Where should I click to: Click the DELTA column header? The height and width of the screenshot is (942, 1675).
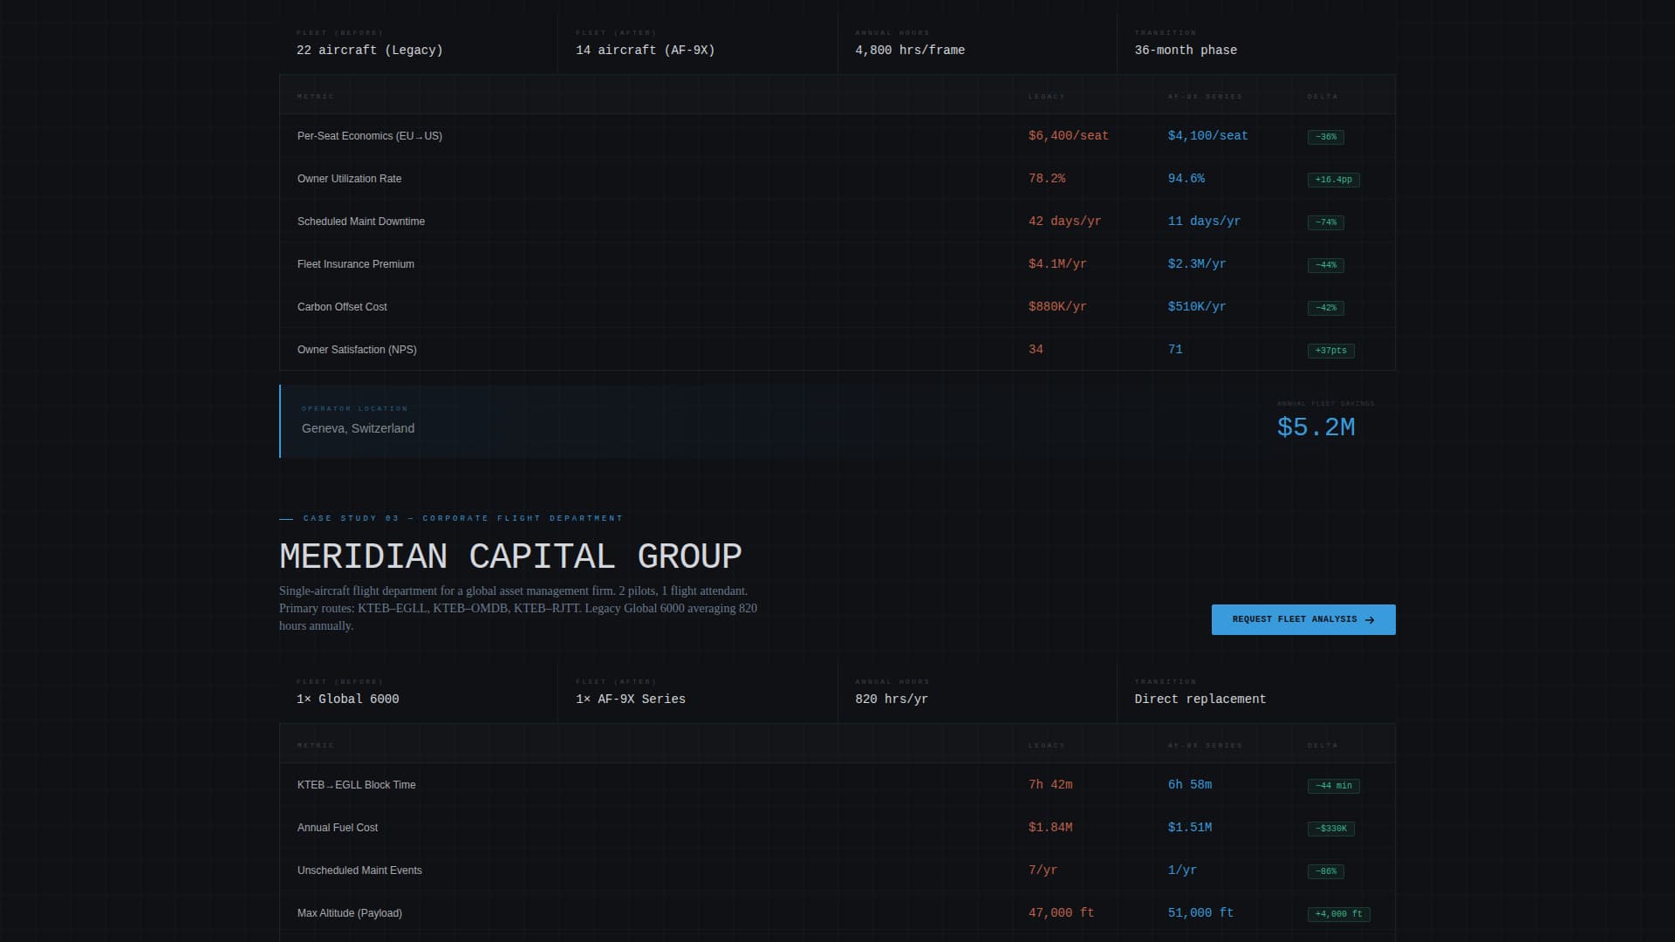pyautogui.click(x=1322, y=97)
